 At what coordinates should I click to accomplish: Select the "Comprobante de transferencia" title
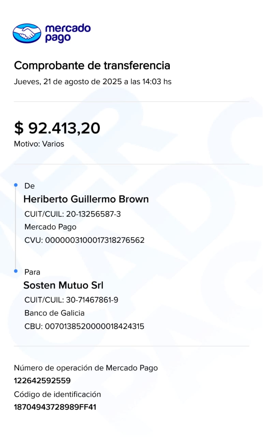tap(92, 65)
